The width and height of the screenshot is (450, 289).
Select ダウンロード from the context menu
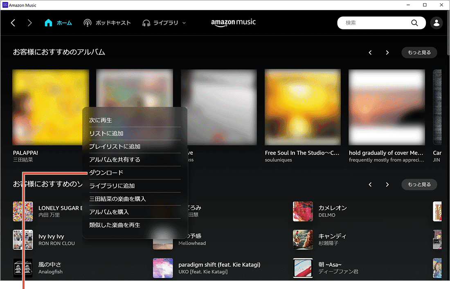tap(106, 173)
